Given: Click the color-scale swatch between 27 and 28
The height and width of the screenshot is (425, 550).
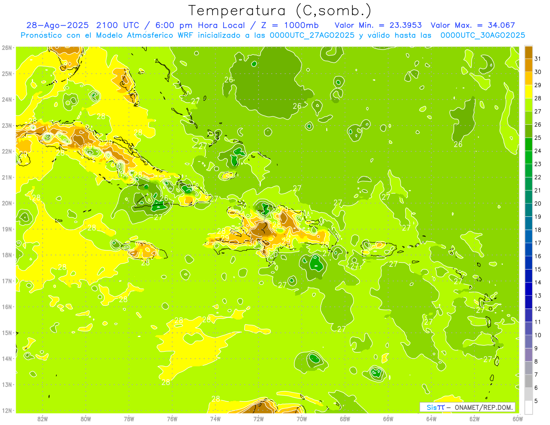Looking at the screenshot, I should (528, 105).
